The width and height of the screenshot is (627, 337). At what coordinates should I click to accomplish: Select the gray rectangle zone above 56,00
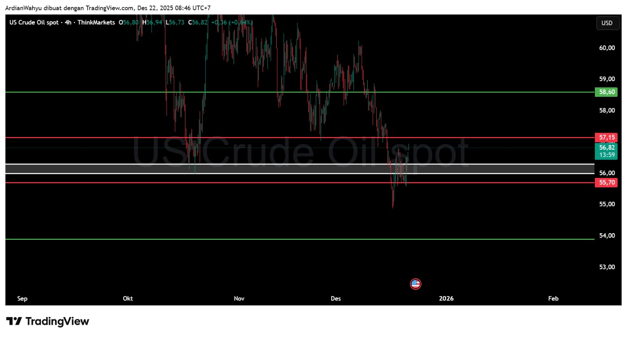tap(274, 169)
